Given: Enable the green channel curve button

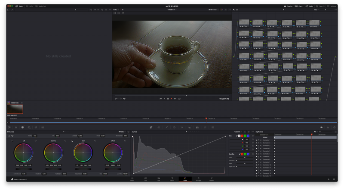Looking at the screenshot, I should coord(245,136).
